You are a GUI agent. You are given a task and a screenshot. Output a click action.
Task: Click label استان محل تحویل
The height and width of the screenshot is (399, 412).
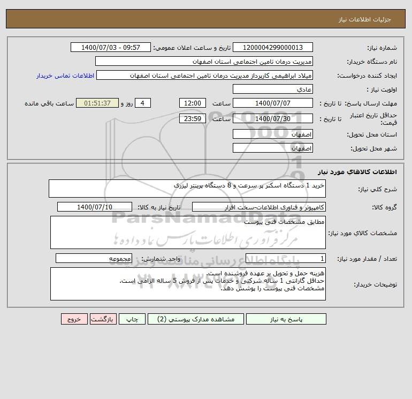[372, 134]
